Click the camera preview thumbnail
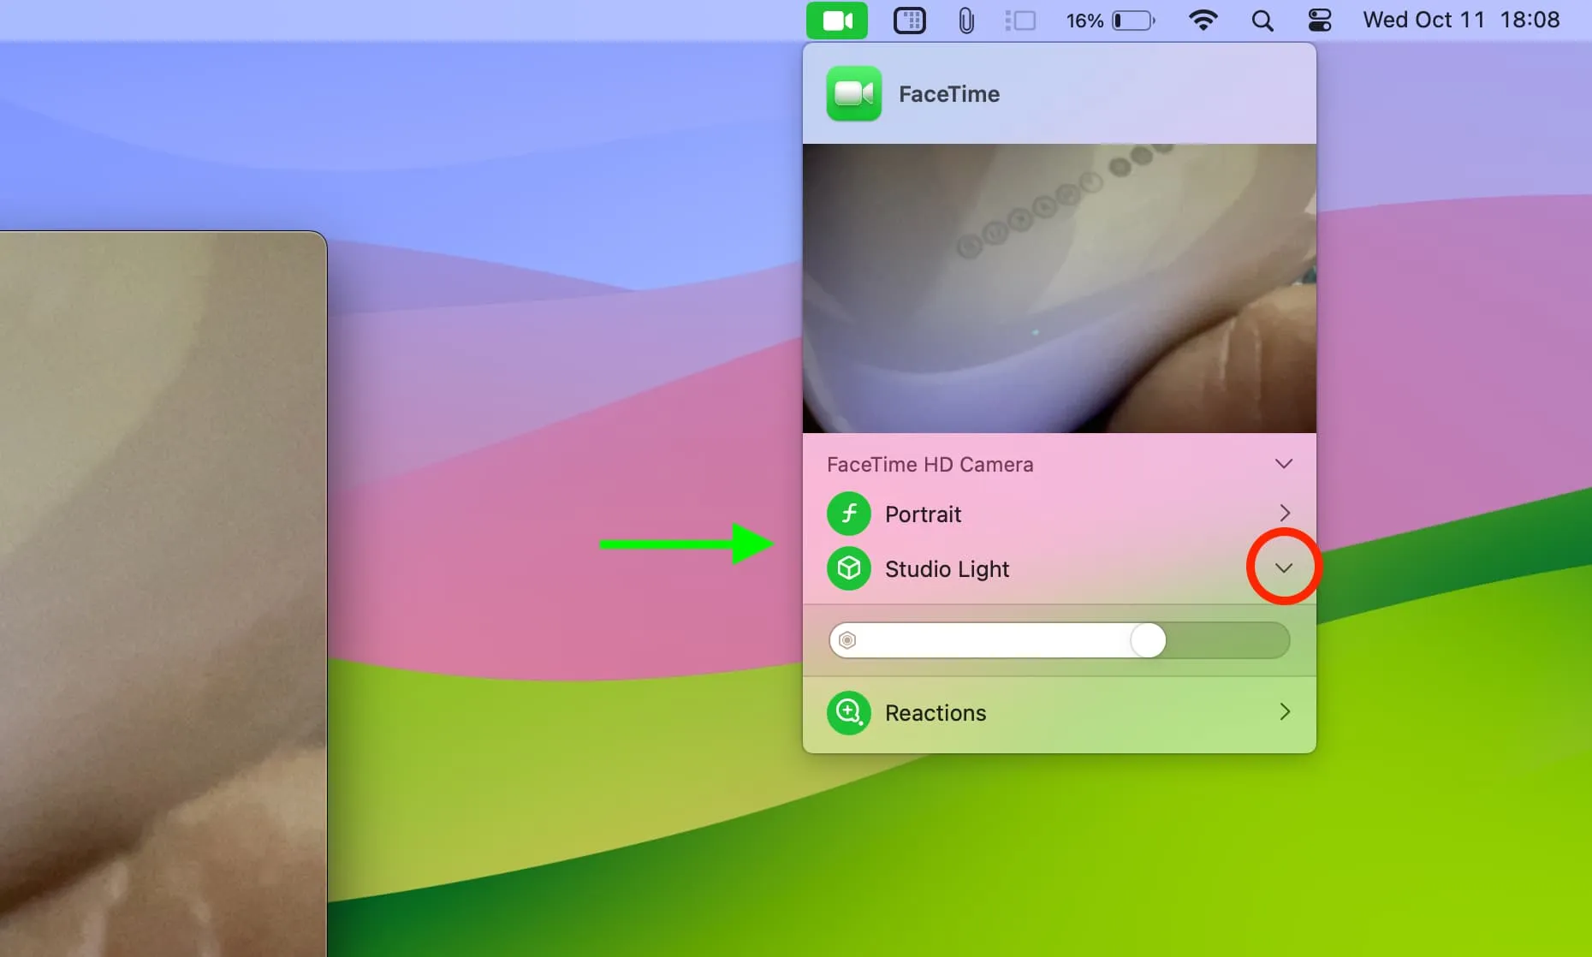1592x957 pixels. 1059,288
